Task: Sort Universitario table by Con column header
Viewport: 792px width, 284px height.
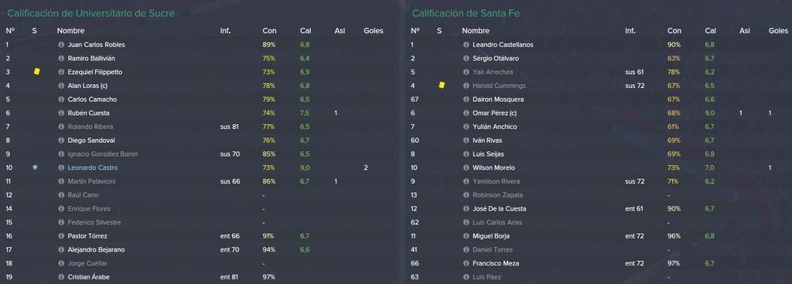Action: pyautogui.click(x=269, y=31)
